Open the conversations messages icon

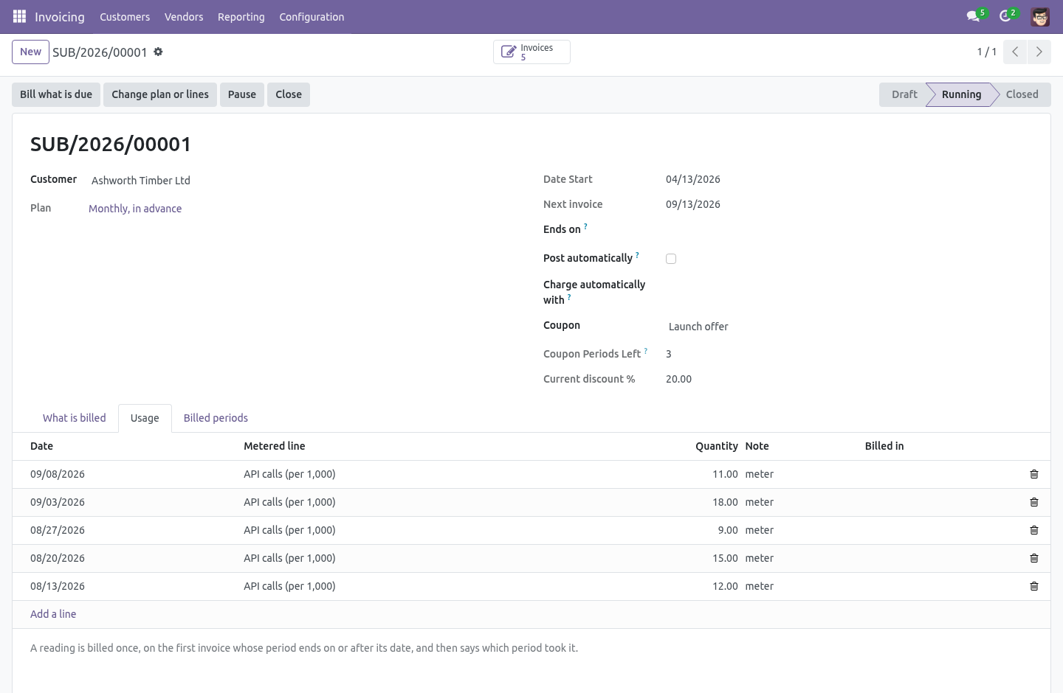coord(973,16)
